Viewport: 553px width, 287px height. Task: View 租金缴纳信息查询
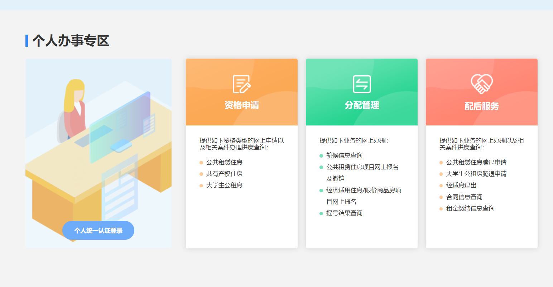[x=470, y=208]
